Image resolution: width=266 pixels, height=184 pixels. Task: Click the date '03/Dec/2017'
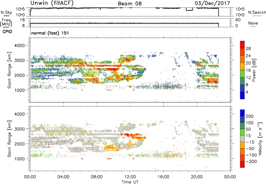pos(212,3)
